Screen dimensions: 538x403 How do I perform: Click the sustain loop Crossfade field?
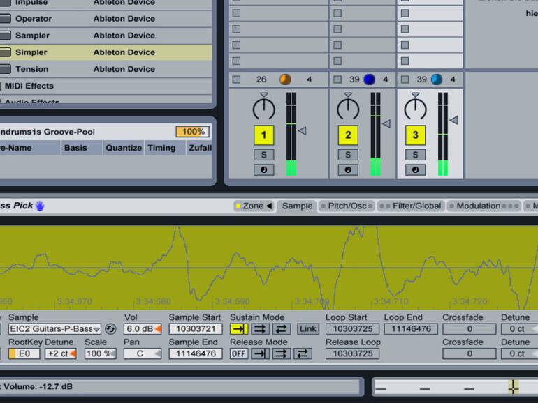[x=469, y=329]
